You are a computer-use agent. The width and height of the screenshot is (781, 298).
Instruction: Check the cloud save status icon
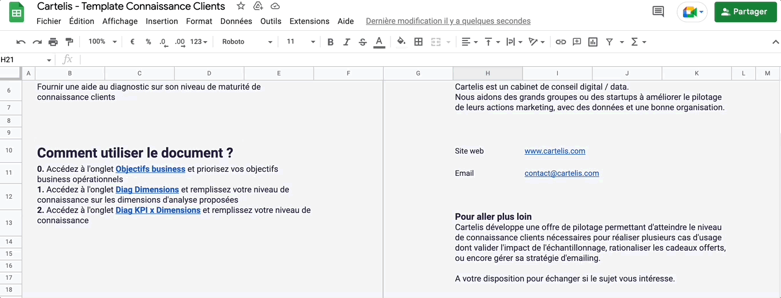[x=275, y=6]
